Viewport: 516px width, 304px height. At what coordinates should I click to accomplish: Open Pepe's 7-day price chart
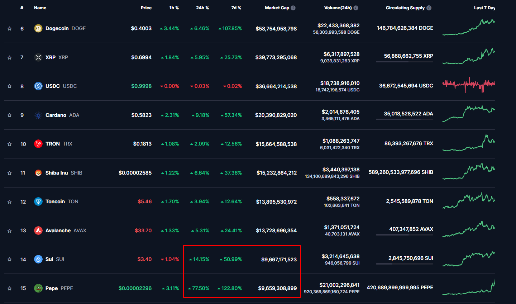click(469, 287)
